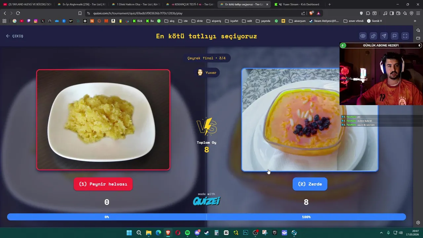Bookmark this page icon
Viewport: 423px width, 238px height.
coord(80,13)
